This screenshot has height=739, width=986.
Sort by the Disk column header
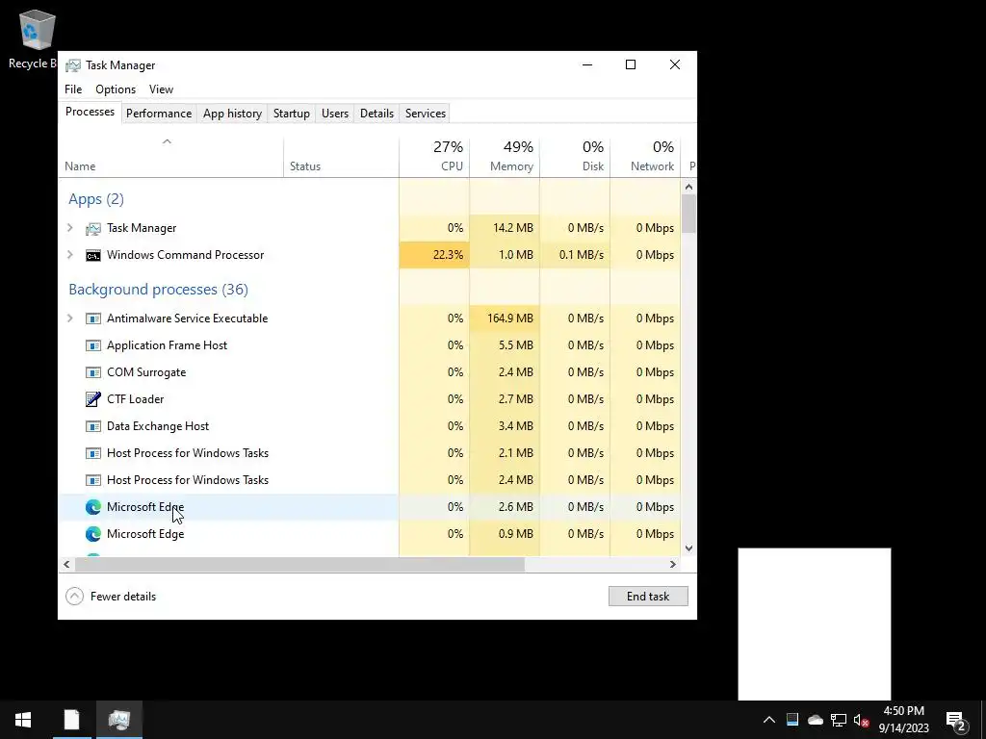pyautogui.click(x=575, y=156)
